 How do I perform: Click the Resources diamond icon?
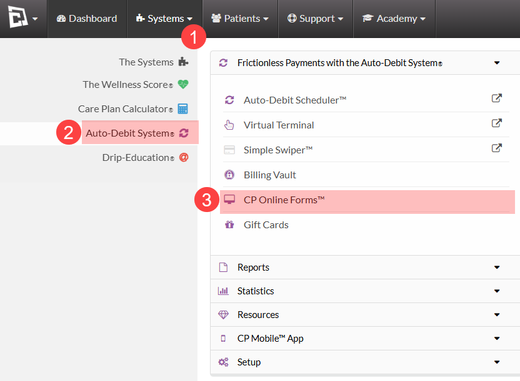pyautogui.click(x=223, y=314)
